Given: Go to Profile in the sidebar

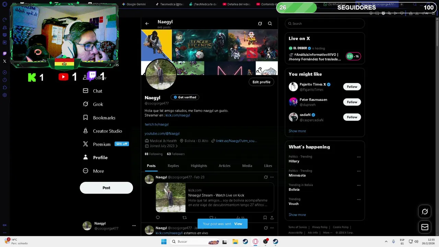Looking at the screenshot, I should (x=95, y=157).
